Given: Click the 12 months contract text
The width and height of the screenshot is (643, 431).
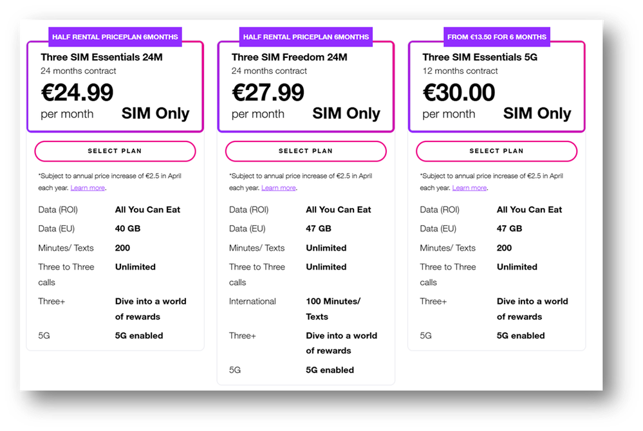Looking at the screenshot, I should [460, 71].
